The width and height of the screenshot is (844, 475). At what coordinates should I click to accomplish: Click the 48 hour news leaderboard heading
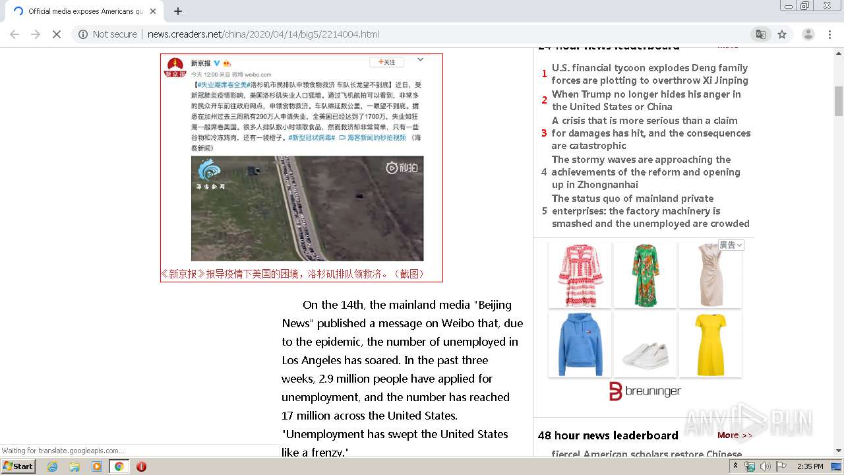[608, 435]
